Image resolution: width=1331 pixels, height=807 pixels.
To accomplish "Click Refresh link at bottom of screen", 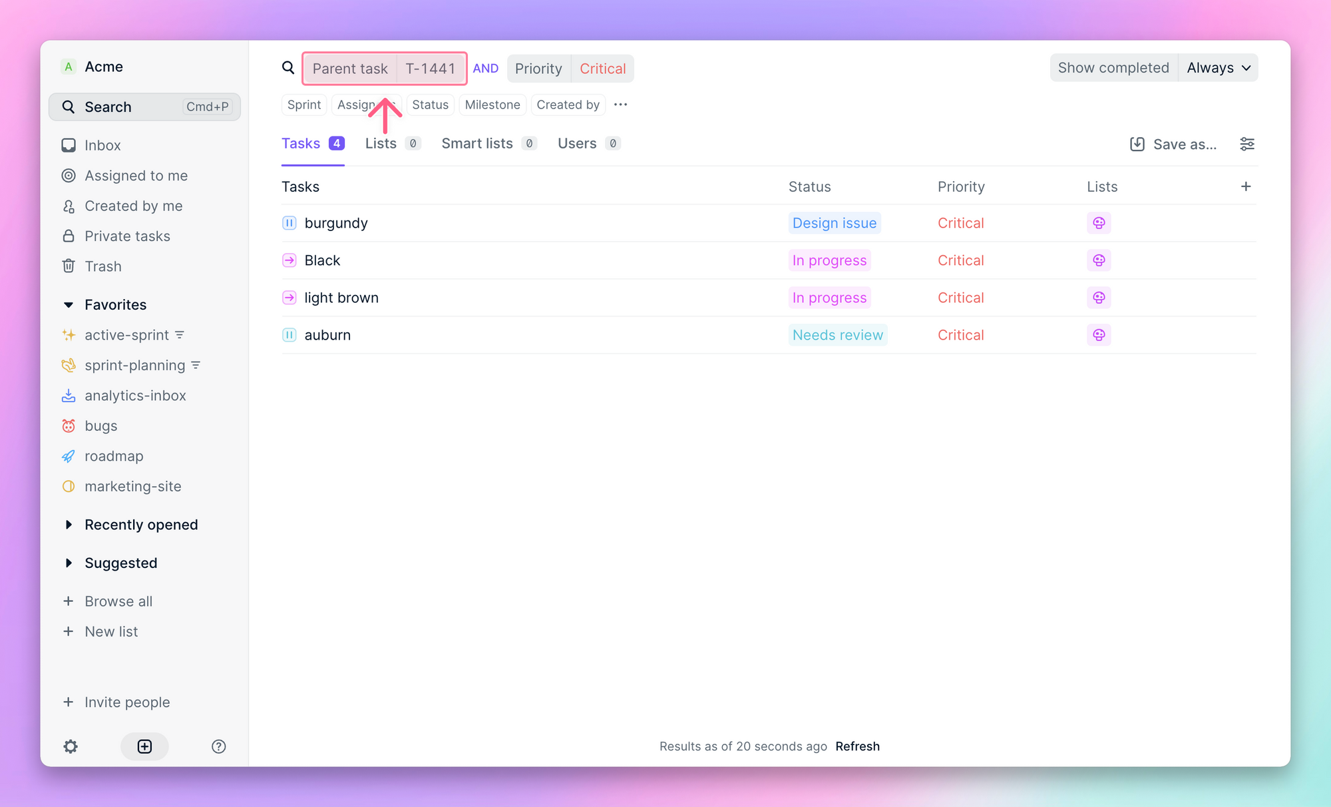I will 856,745.
